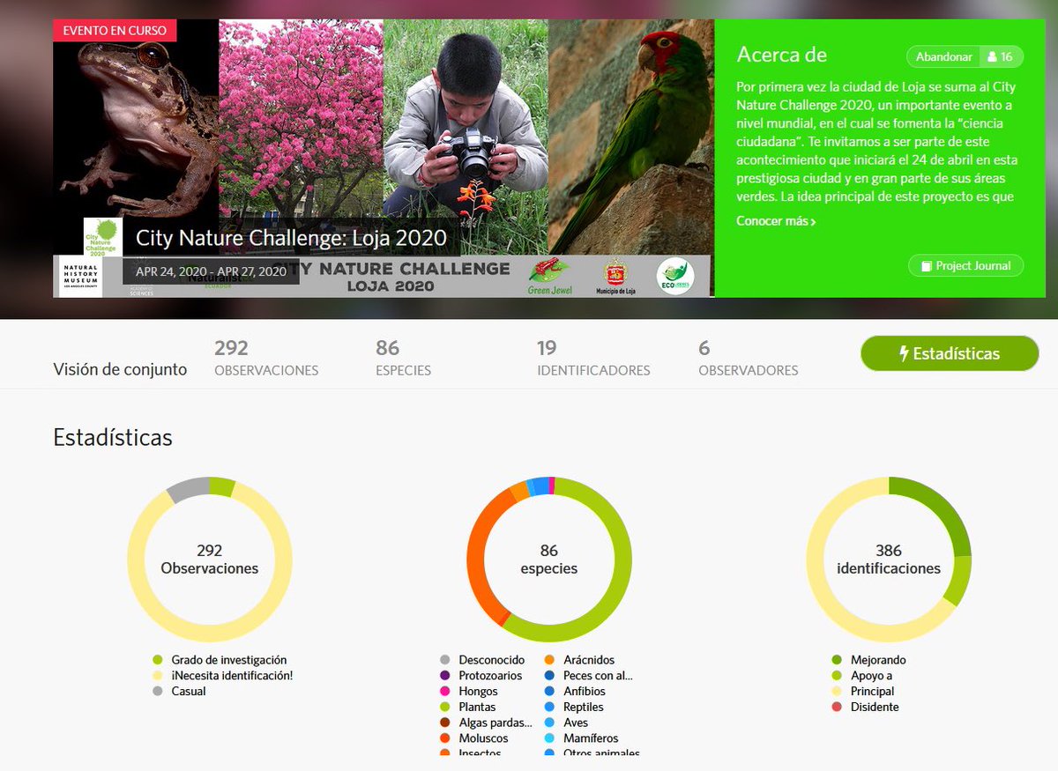
Task: Open the Project Journal button
Action: [965, 266]
